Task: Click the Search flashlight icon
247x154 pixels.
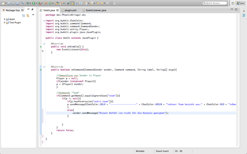Action: 61,3
